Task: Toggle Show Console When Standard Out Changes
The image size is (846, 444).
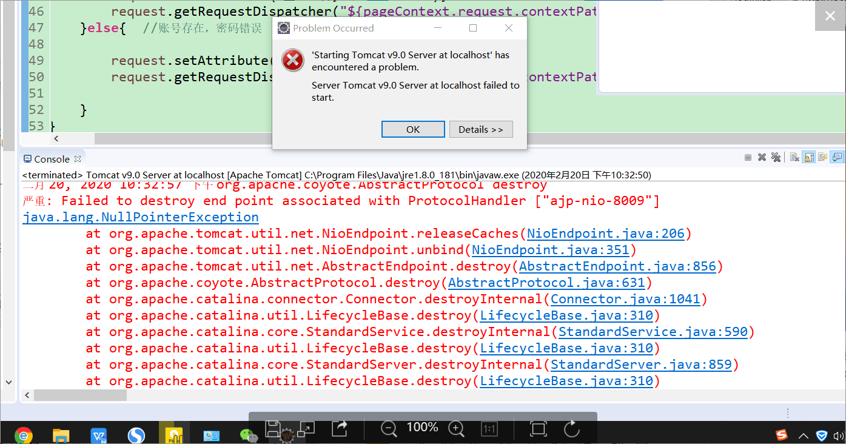Action: (838, 158)
